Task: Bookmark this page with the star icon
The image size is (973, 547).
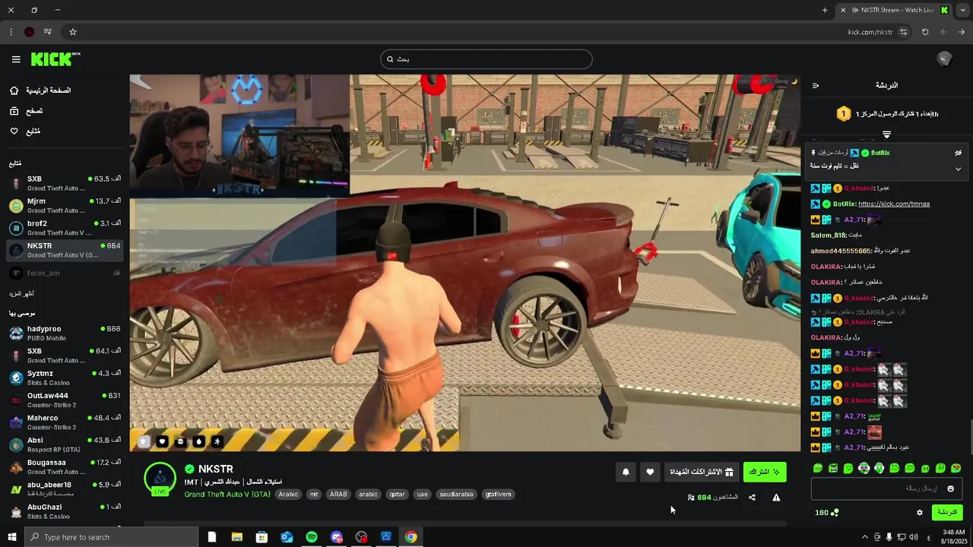Action: click(x=73, y=32)
